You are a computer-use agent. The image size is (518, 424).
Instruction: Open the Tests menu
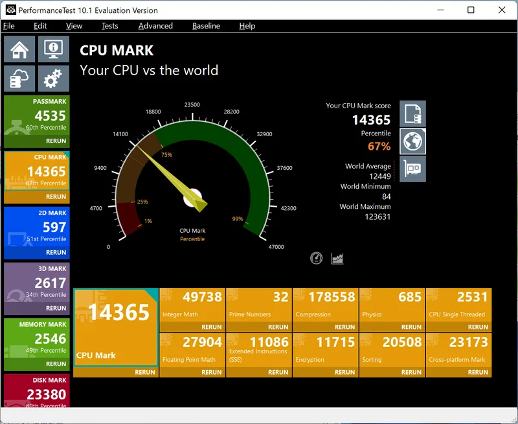coord(109,26)
